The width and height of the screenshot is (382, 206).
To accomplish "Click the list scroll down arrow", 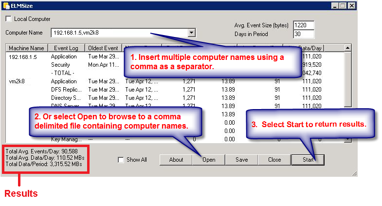I will point(347,140).
